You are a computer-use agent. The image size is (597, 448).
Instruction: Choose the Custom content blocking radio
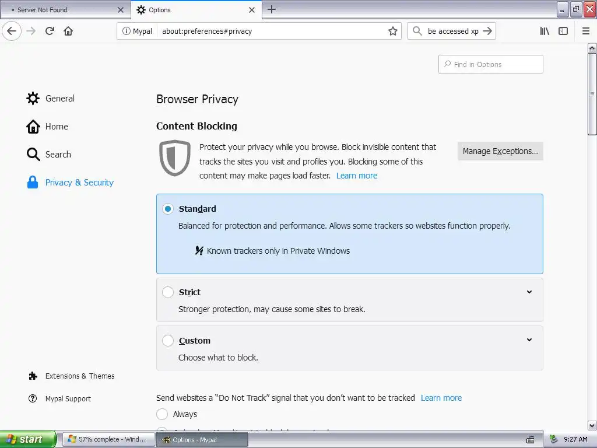(168, 341)
